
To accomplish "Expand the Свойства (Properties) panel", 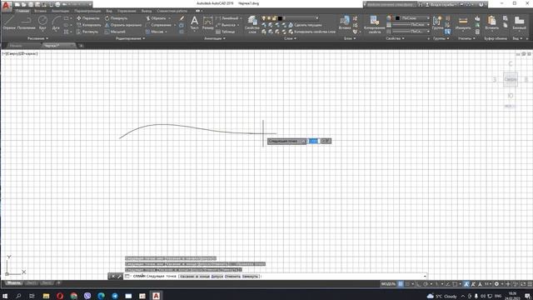I will point(396,38).
